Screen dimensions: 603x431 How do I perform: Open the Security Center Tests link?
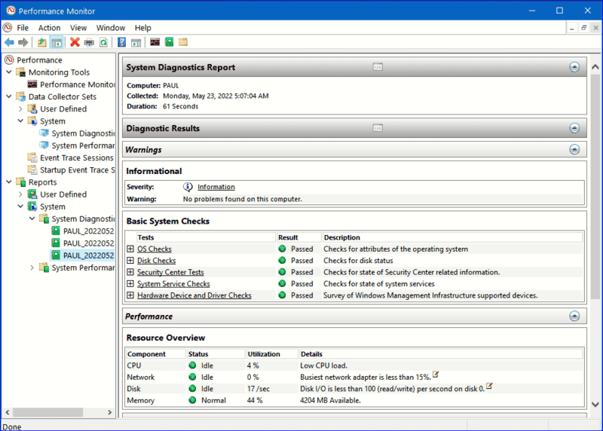[170, 272]
